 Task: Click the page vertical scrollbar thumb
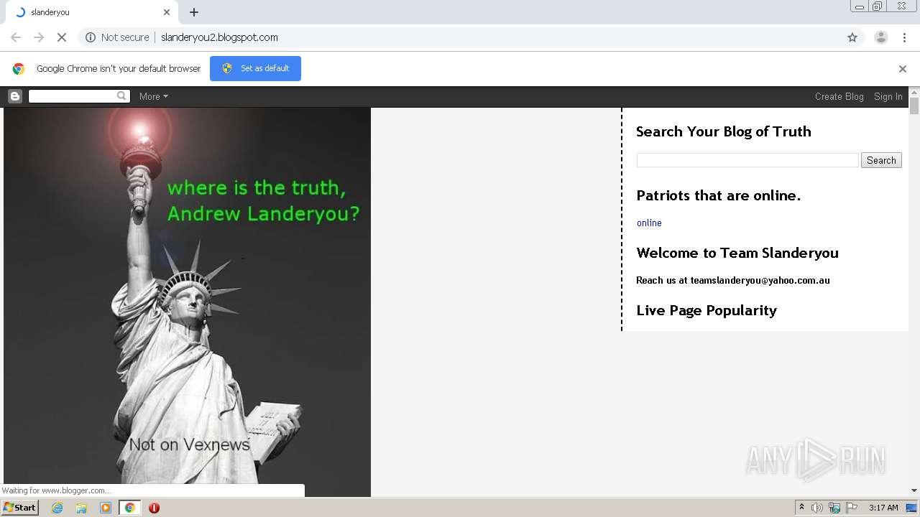click(x=914, y=106)
